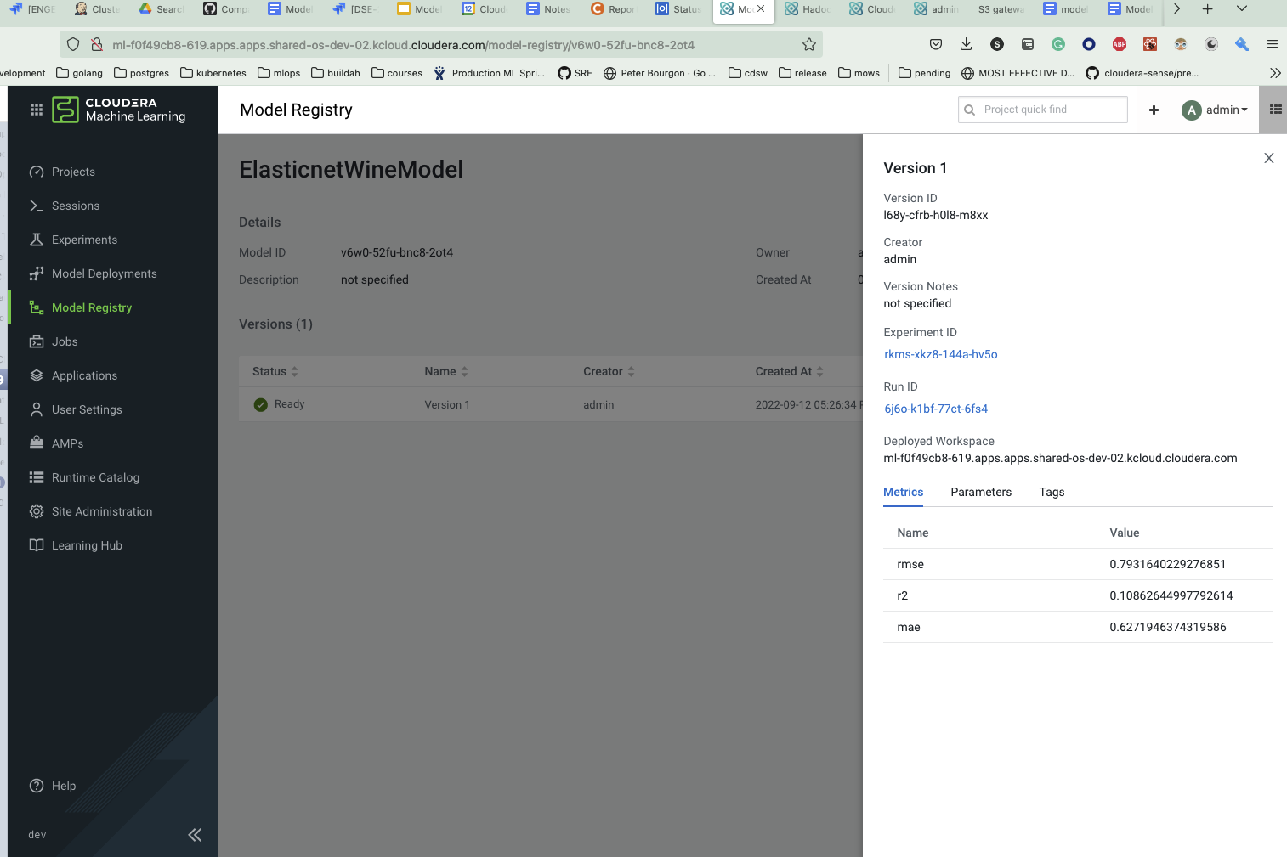Switch to the Parameters tab
The width and height of the screenshot is (1287, 857).
[x=980, y=492]
